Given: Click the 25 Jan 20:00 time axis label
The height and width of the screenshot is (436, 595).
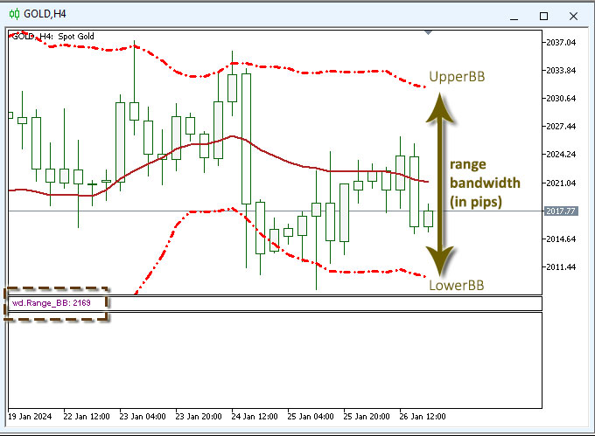Looking at the screenshot, I should [367, 416].
